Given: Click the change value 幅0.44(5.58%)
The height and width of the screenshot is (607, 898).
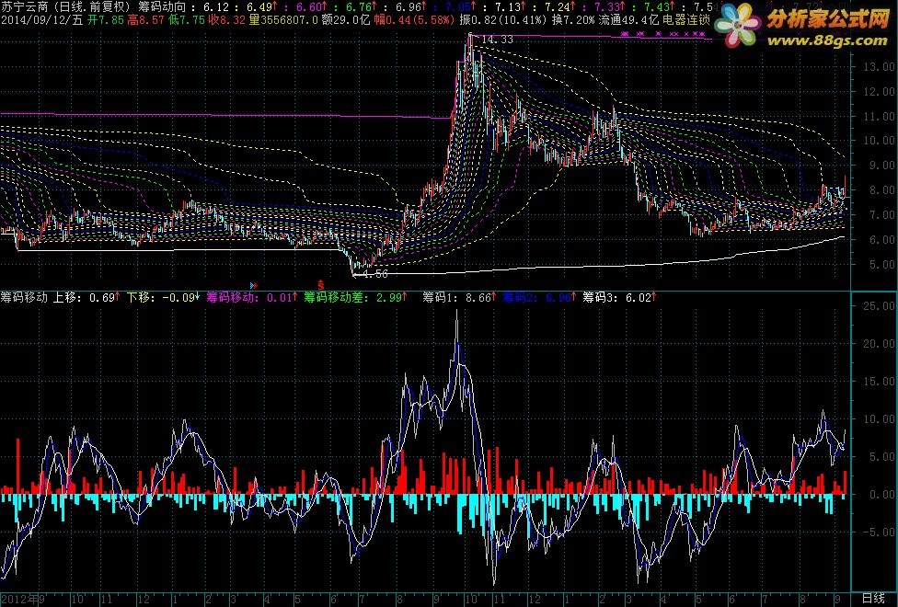Looking at the screenshot, I should point(415,20).
